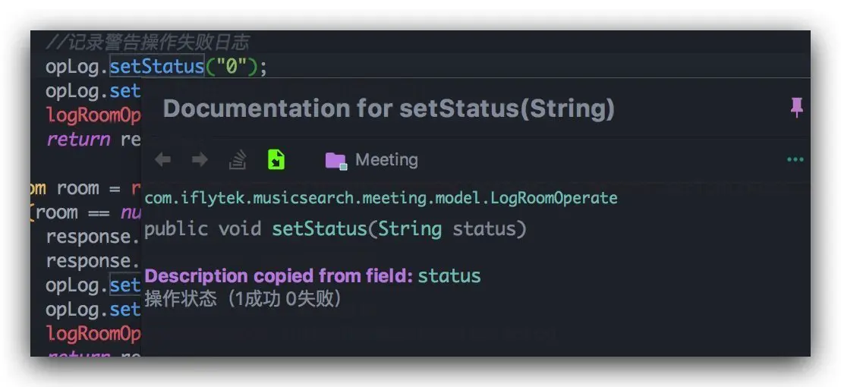Click the back navigation arrow
The height and width of the screenshot is (387, 841).
pyautogui.click(x=162, y=160)
